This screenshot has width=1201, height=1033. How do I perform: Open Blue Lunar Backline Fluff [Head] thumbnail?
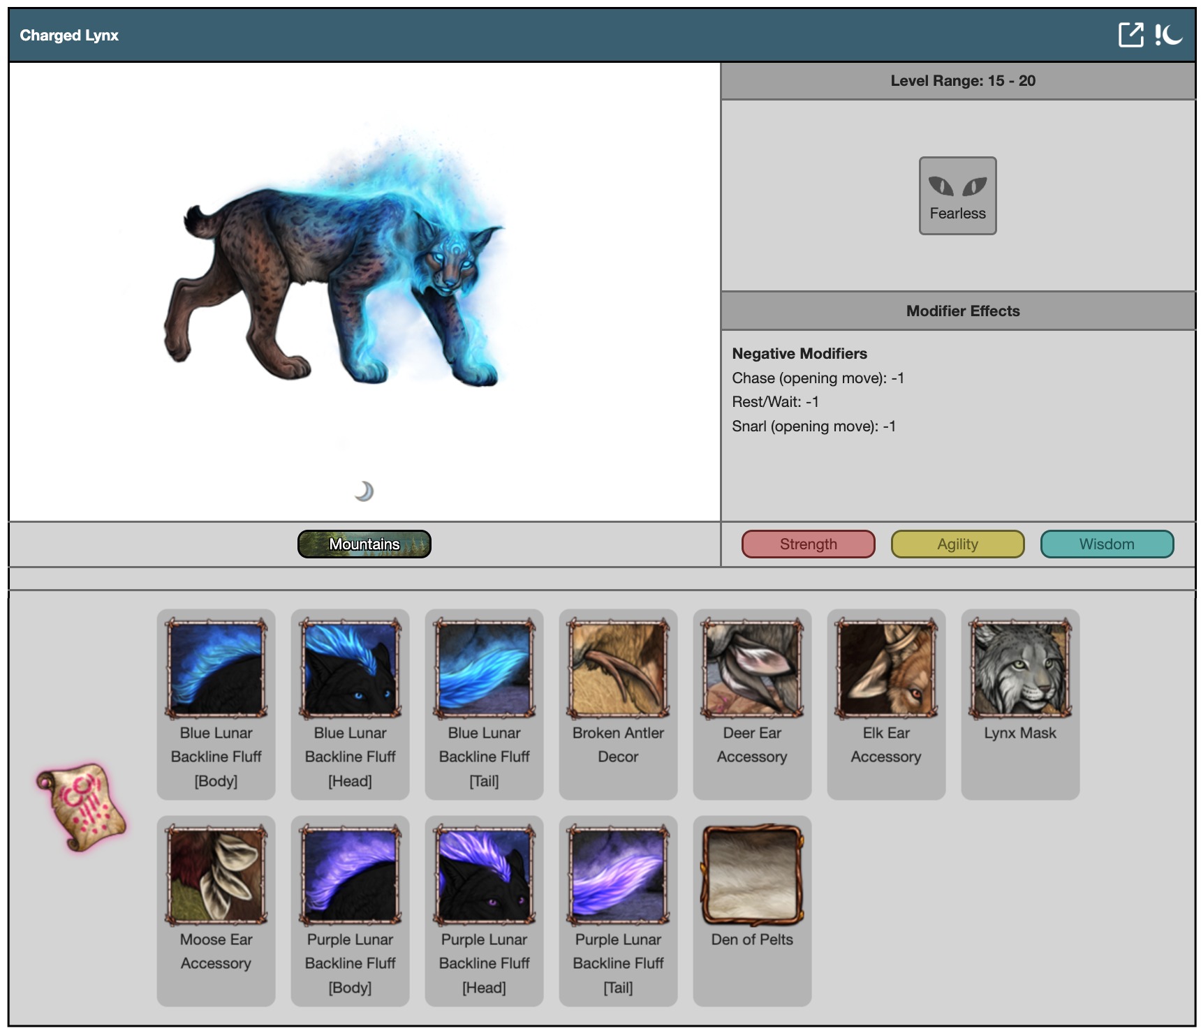click(350, 669)
